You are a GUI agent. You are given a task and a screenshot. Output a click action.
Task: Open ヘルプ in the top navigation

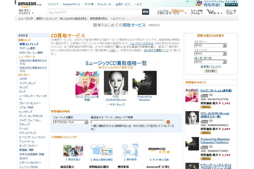coord(138,4)
